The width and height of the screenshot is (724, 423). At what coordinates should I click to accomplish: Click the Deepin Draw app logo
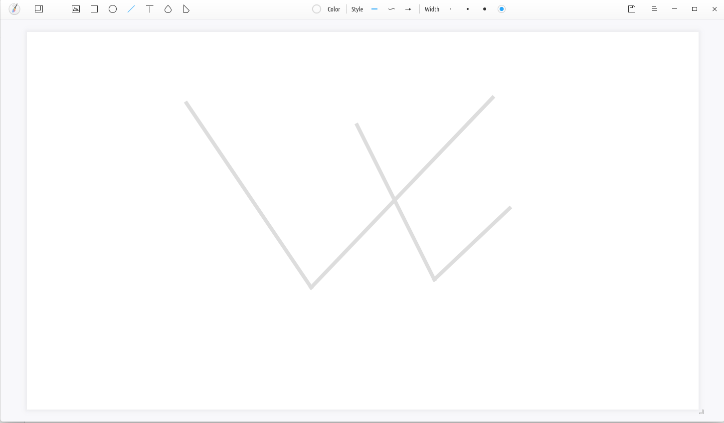click(14, 9)
